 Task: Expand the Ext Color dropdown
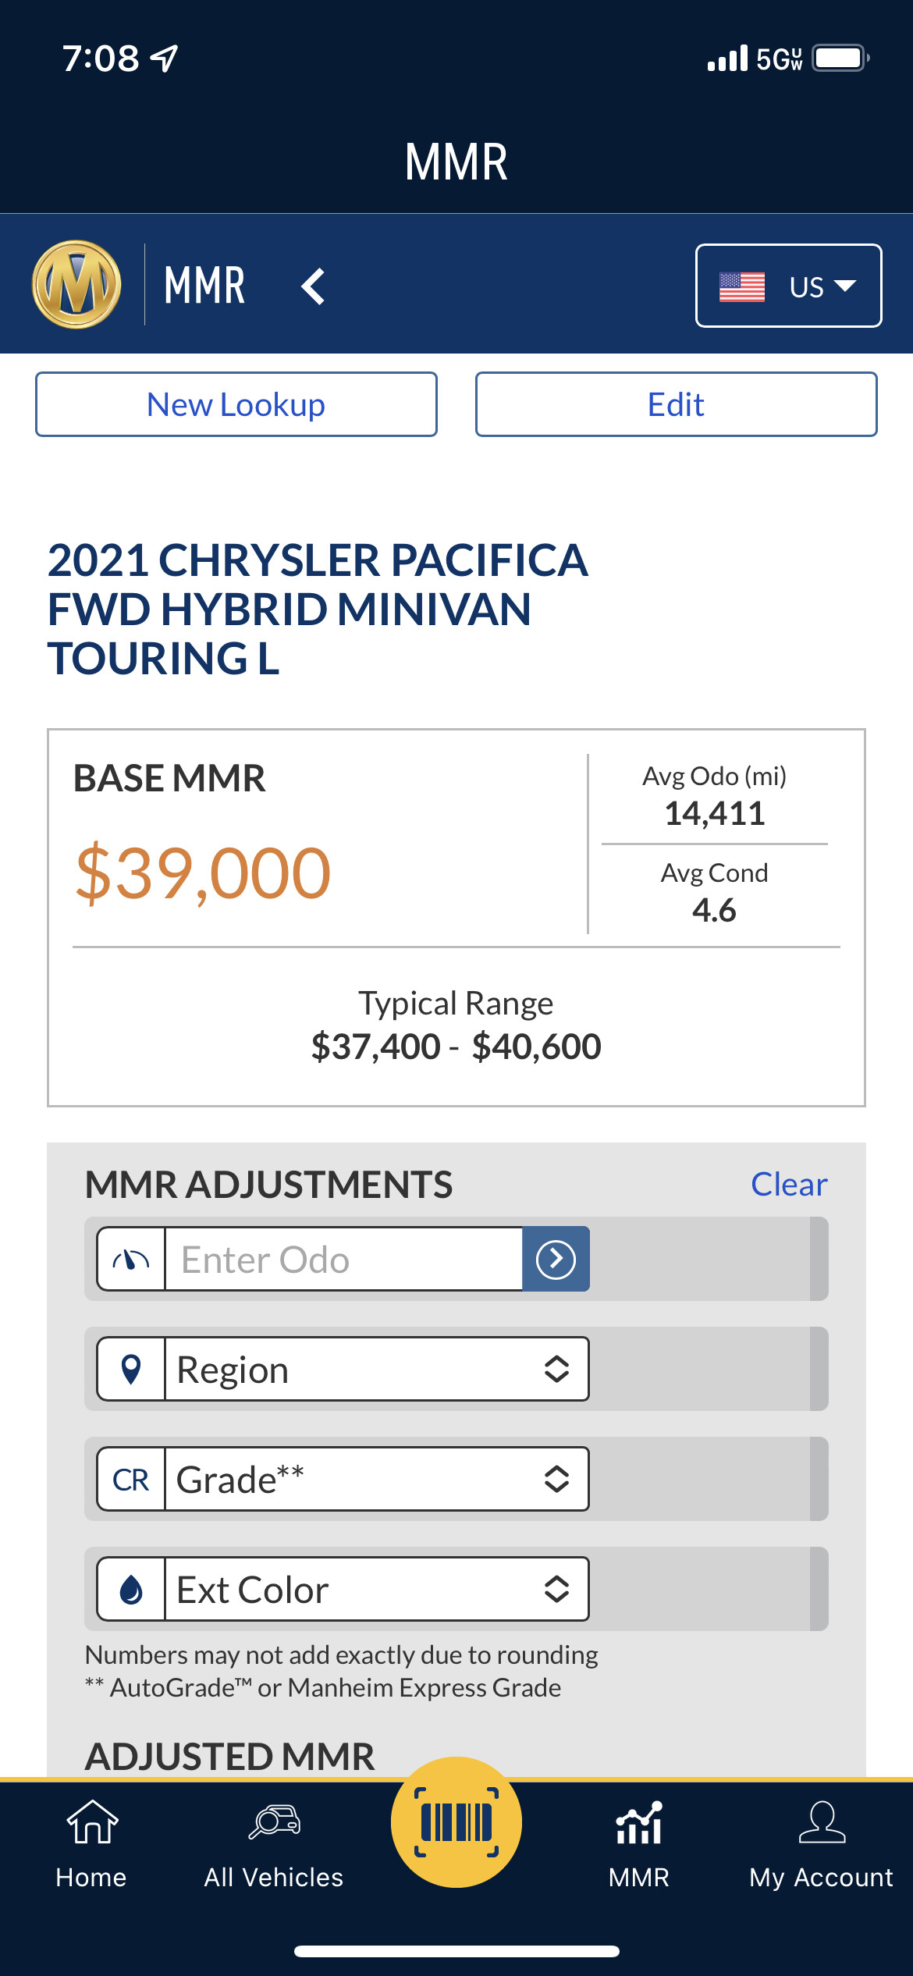click(x=376, y=1589)
